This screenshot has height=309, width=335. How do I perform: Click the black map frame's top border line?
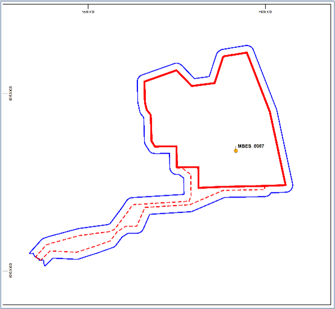click(167, 5)
